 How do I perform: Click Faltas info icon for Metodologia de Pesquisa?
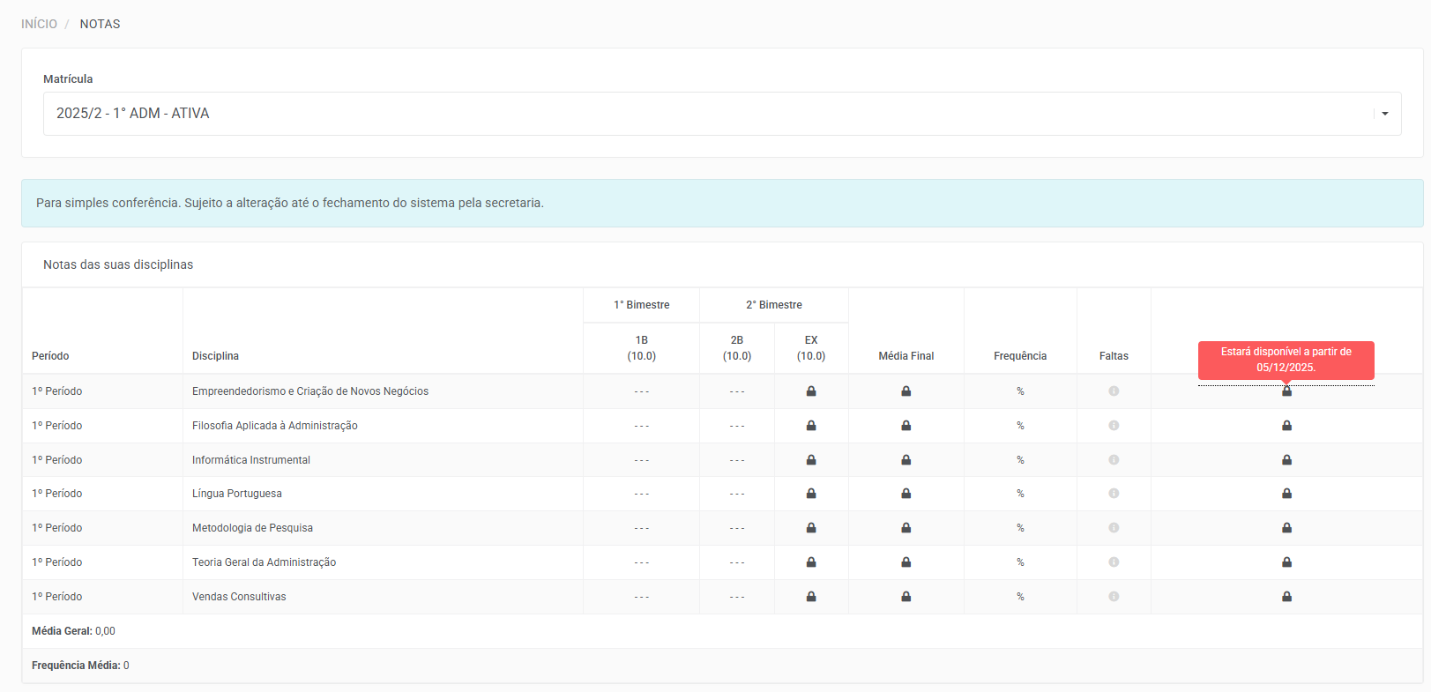click(1114, 528)
